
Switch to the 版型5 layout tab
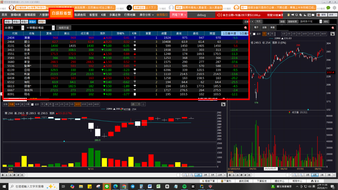pyautogui.click(x=42, y=22)
